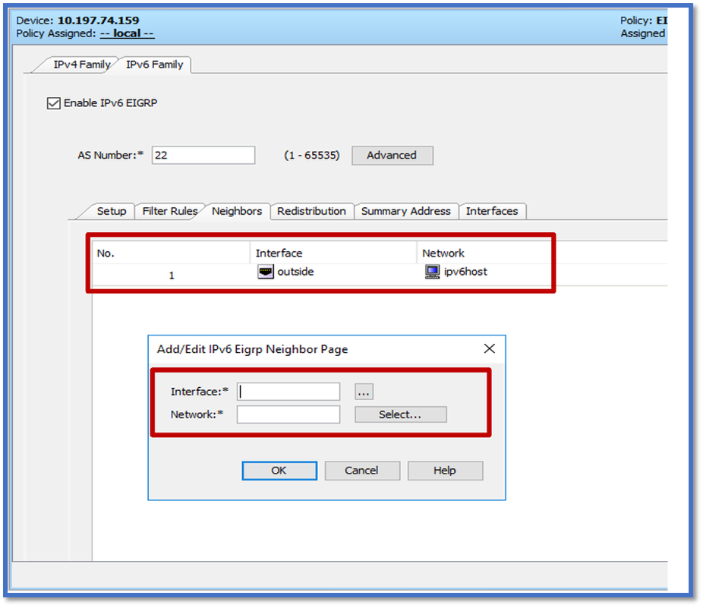The width and height of the screenshot is (703, 608).
Task: Cancel the neighbor dialog
Action: pyautogui.click(x=362, y=471)
